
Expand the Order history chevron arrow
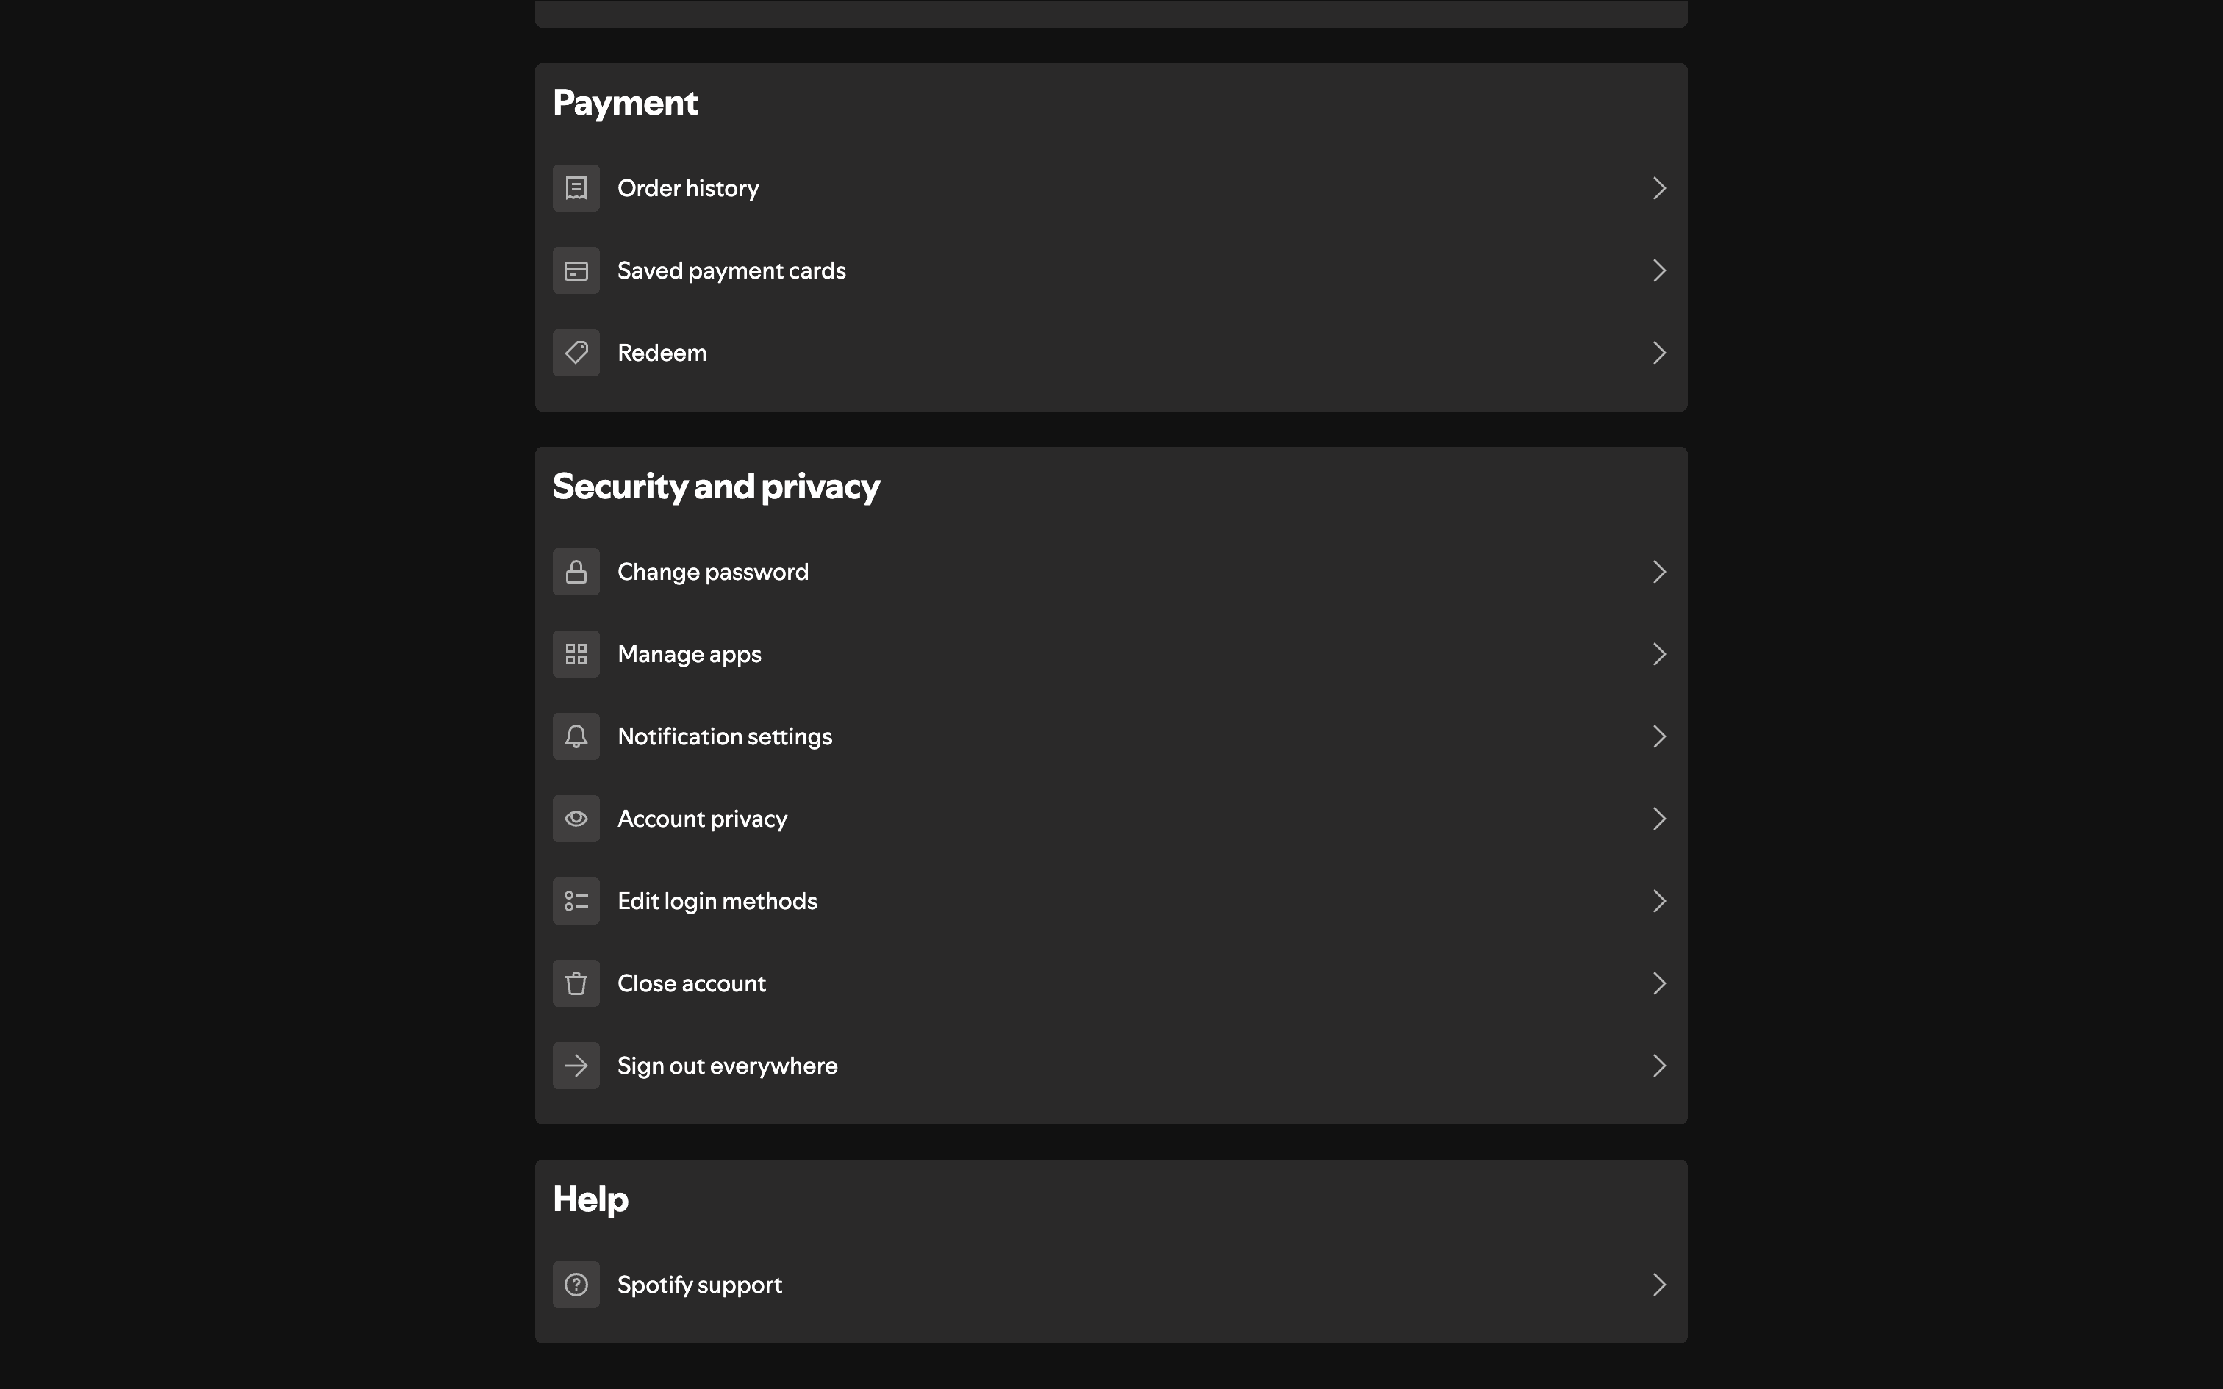(1659, 188)
